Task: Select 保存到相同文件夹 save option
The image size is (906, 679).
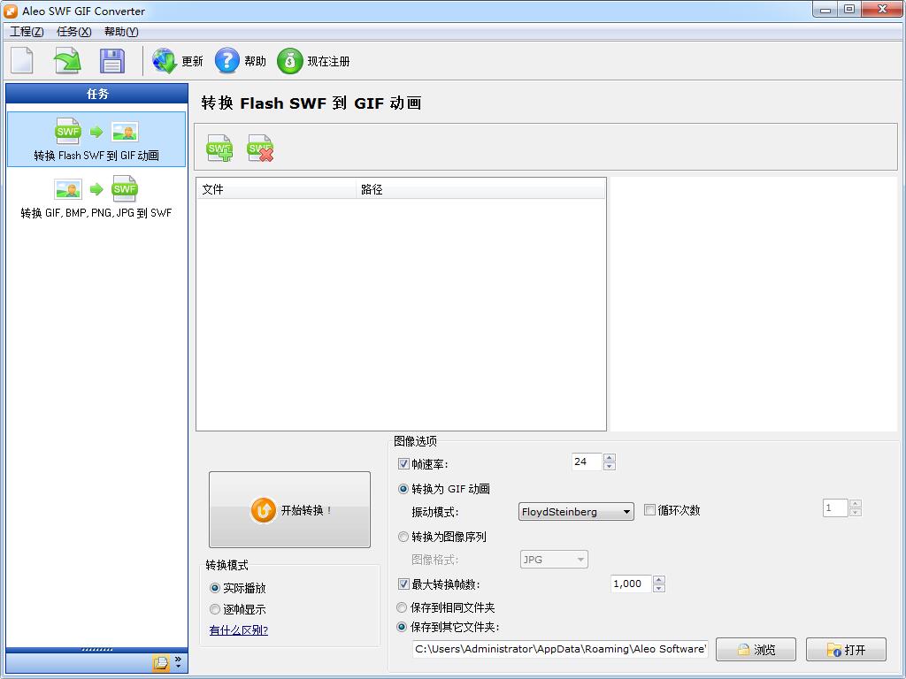Action: click(x=402, y=607)
